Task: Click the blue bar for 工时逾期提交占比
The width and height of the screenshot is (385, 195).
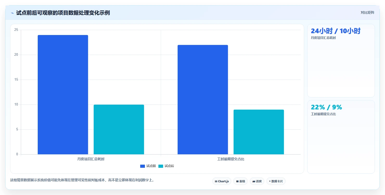Action: [x=203, y=100]
